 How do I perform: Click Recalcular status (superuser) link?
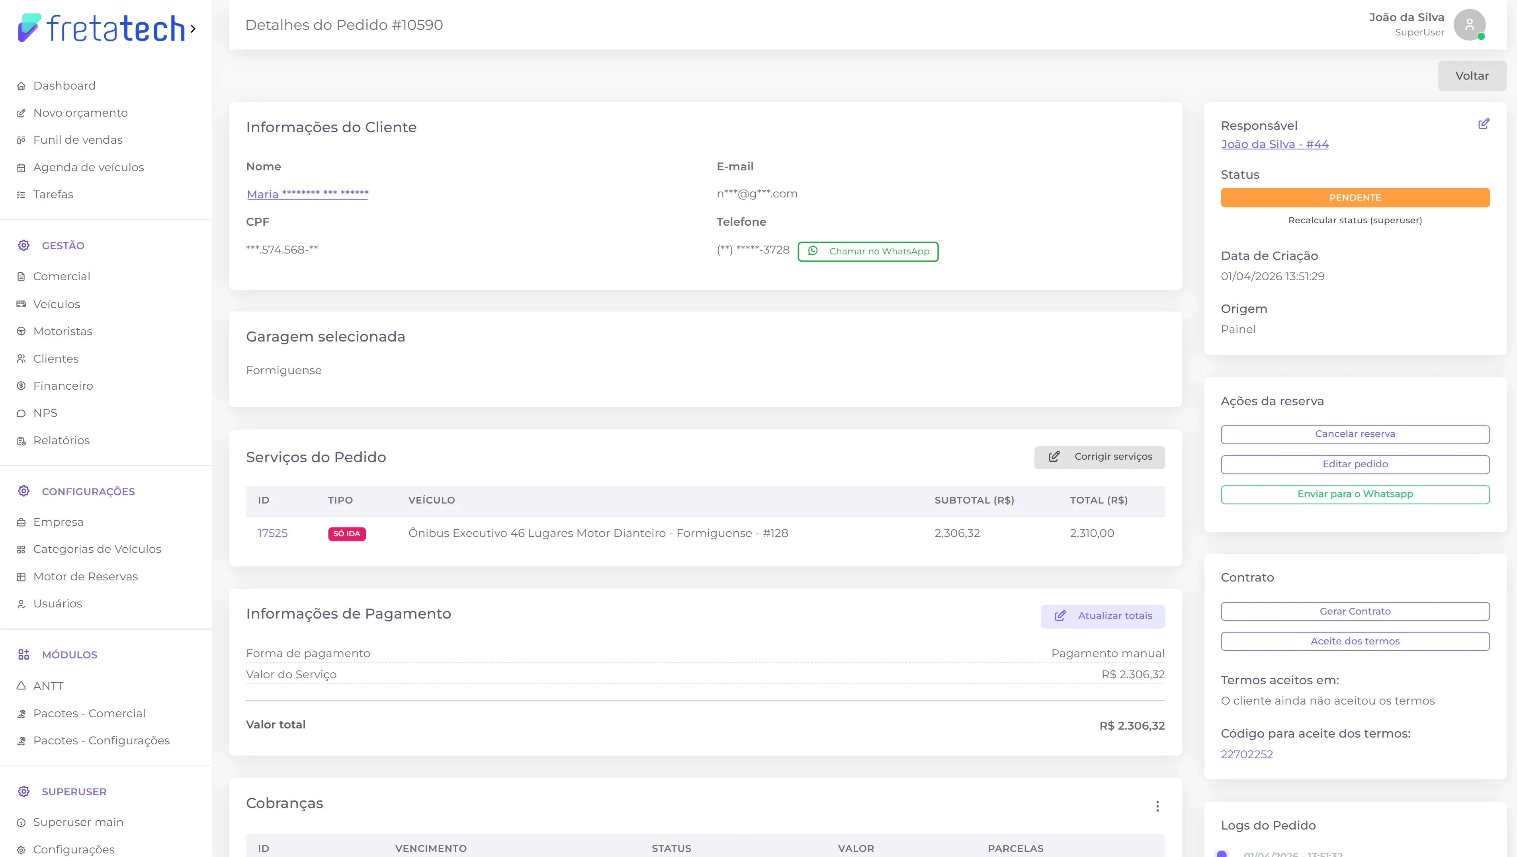coord(1355,221)
